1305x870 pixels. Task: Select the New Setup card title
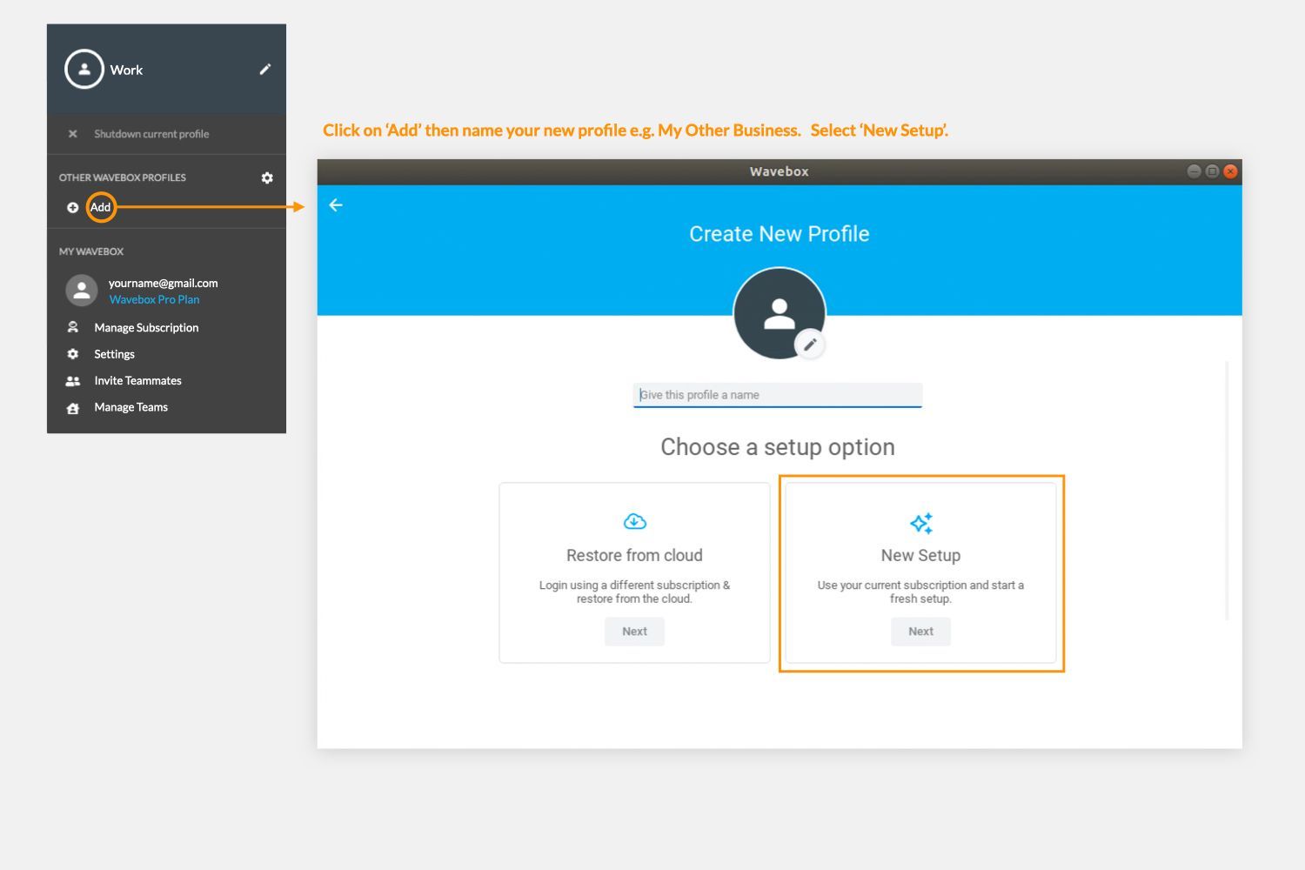[x=920, y=555]
